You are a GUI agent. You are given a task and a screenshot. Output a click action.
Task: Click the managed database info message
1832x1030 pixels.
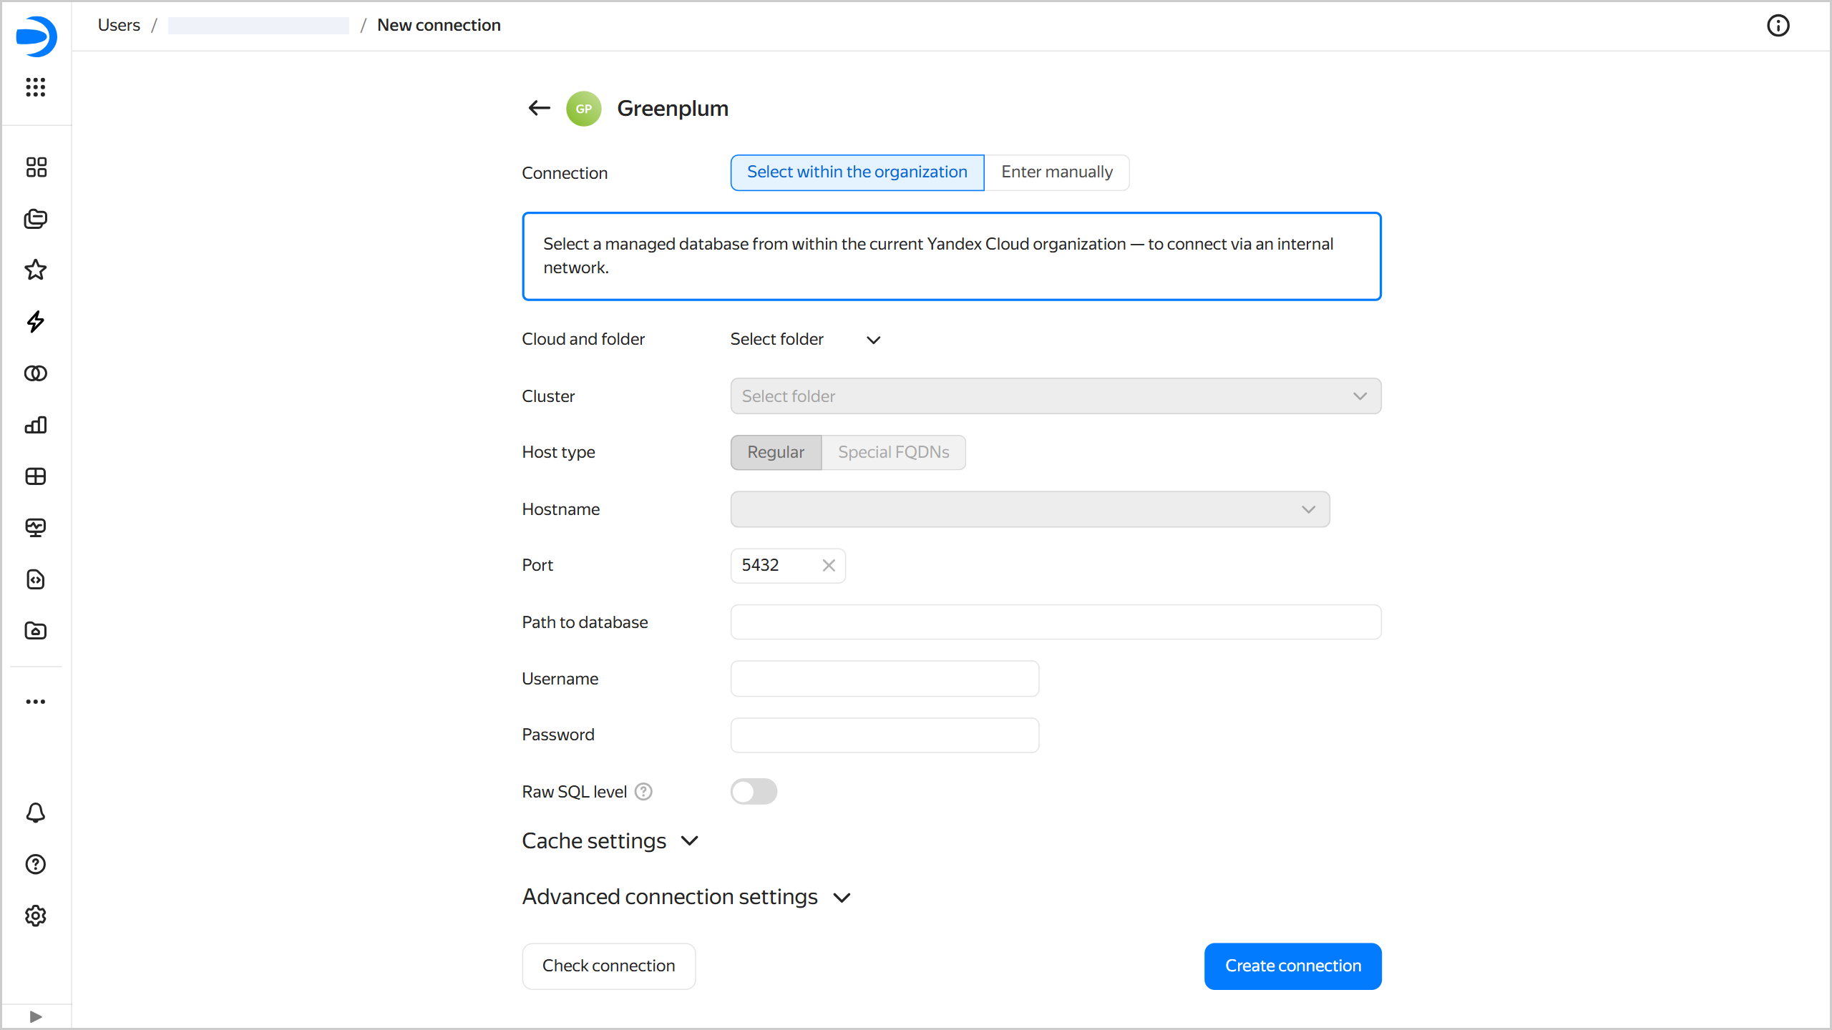click(952, 256)
